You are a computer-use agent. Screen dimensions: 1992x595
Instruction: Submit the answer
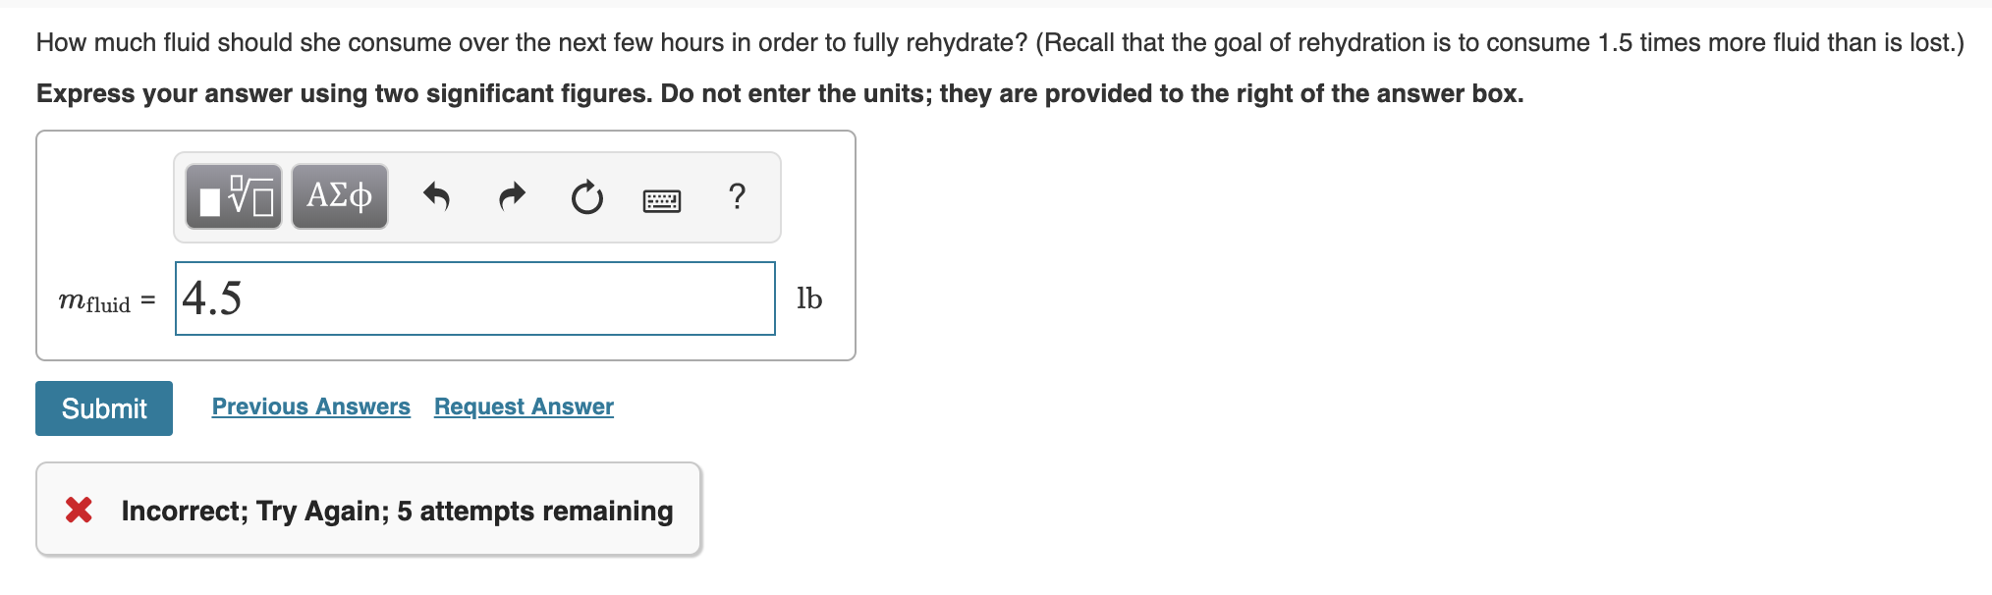(104, 408)
